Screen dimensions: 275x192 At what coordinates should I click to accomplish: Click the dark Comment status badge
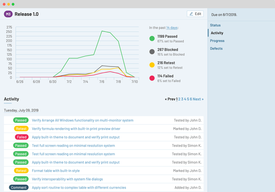point(19,187)
